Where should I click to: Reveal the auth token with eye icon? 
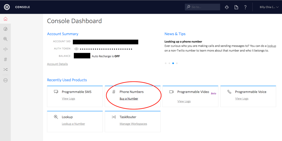pyautogui.click(x=77, y=49)
